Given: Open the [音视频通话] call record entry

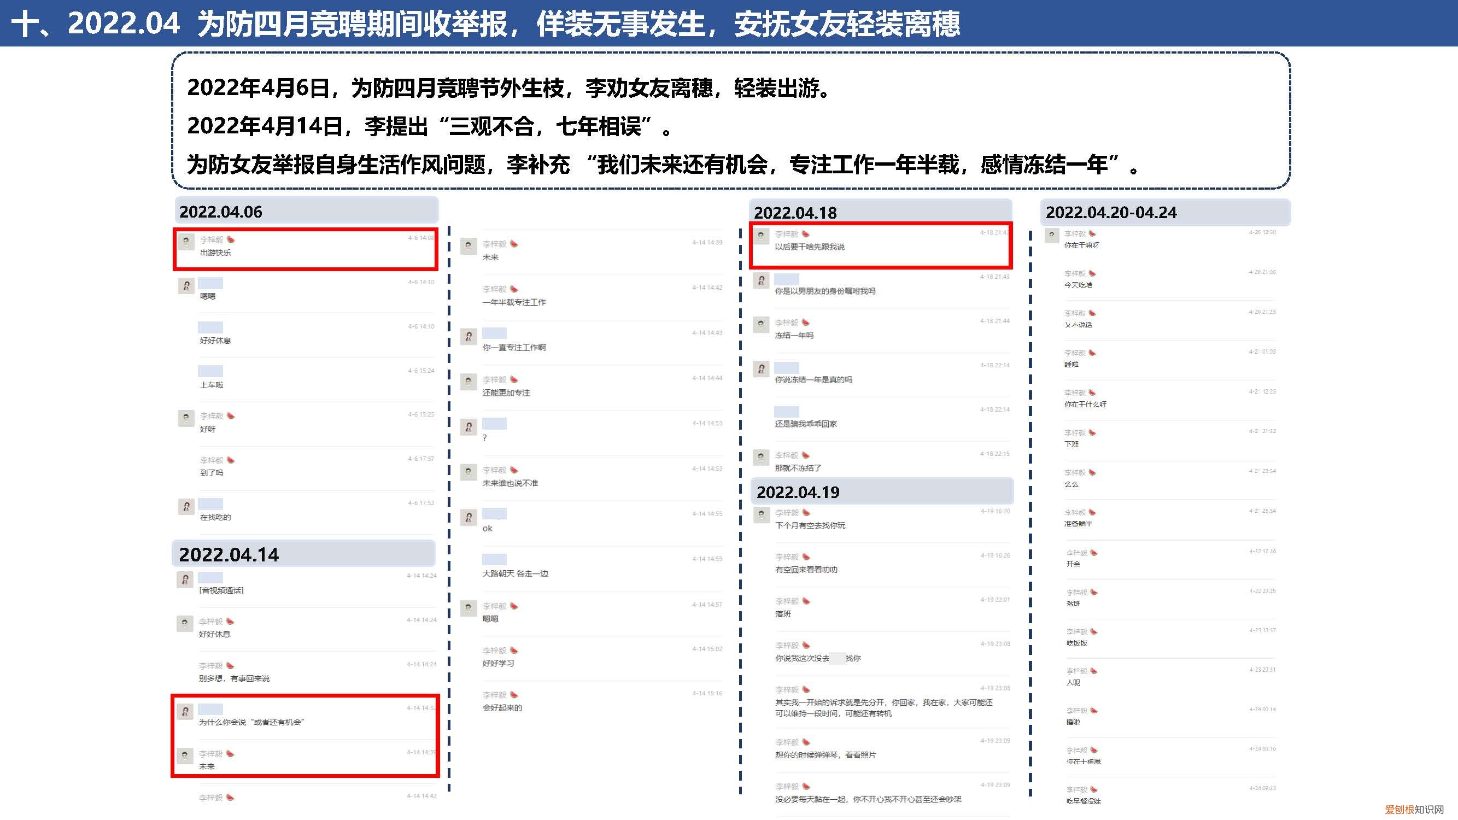Looking at the screenshot, I should point(222,590).
